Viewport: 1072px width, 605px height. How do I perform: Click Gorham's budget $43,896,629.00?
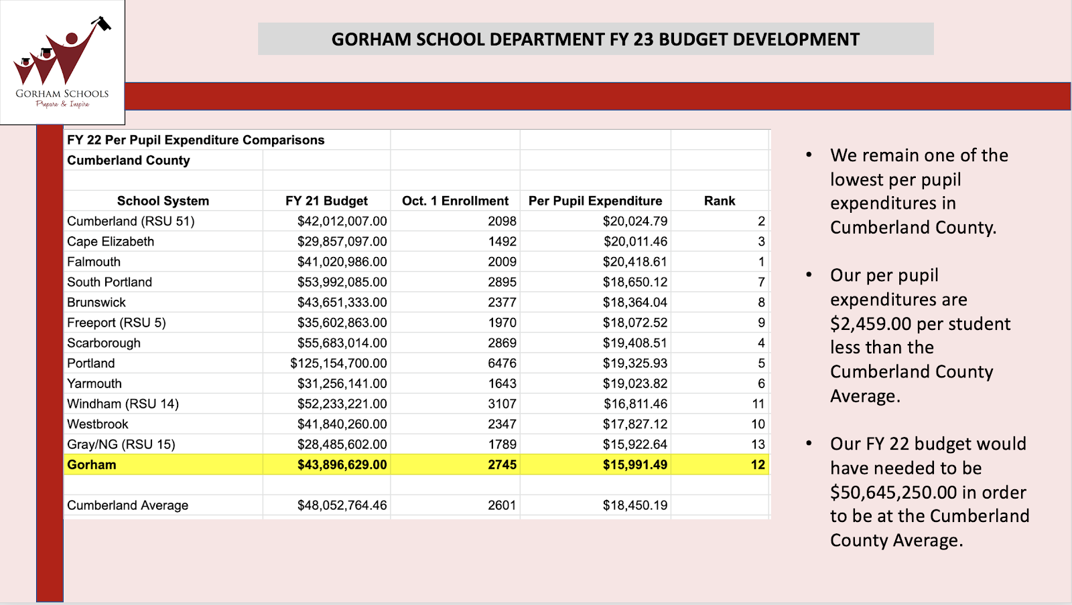pos(342,464)
